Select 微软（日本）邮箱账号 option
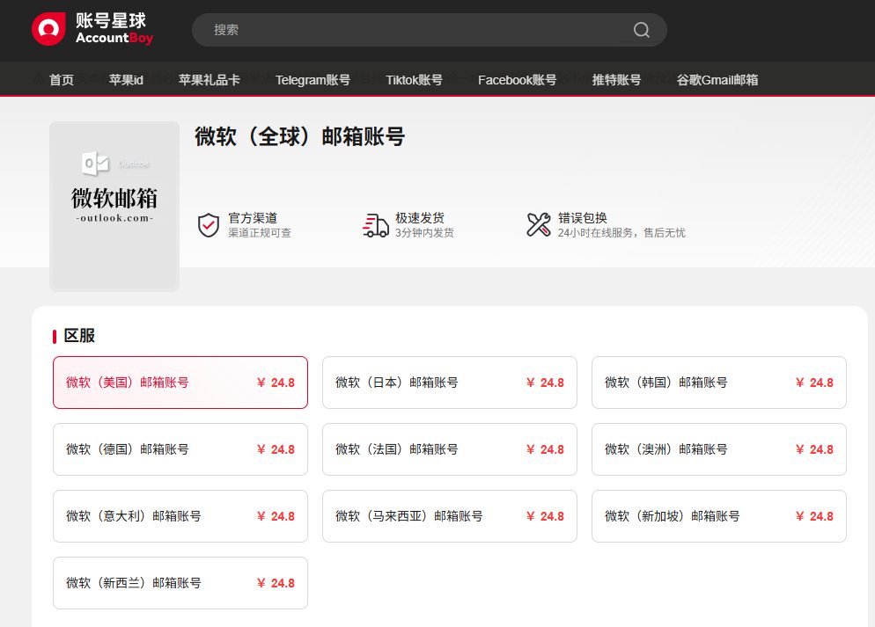 (450, 383)
